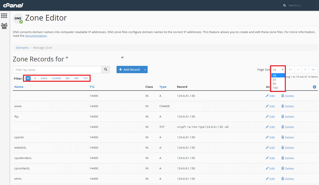Sort by TTL column header
This screenshot has height=185, width=319.
click(x=92, y=87)
